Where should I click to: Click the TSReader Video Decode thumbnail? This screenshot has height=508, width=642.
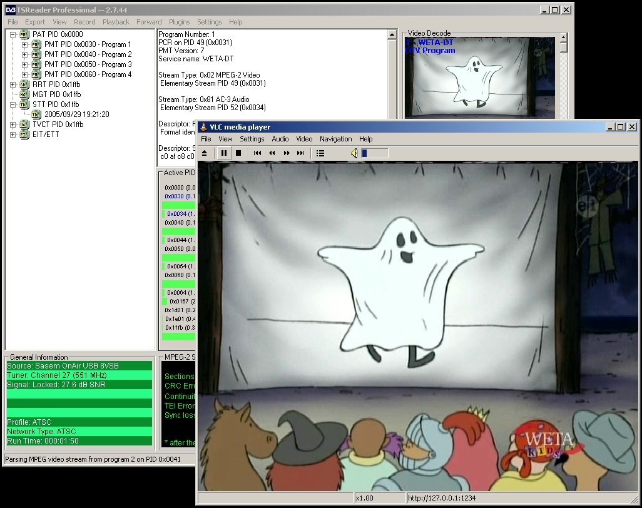tap(480, 78)
